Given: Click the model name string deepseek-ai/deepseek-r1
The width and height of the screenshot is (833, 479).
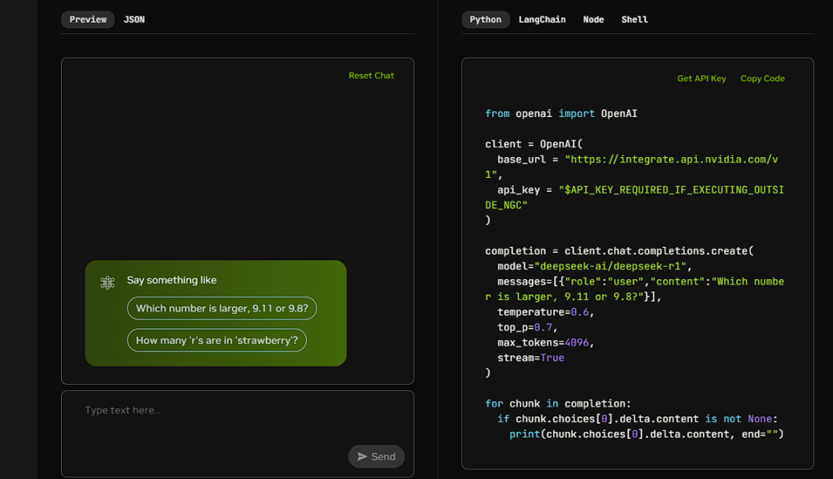Looking at the screenshot, I should tap(610, 266).
